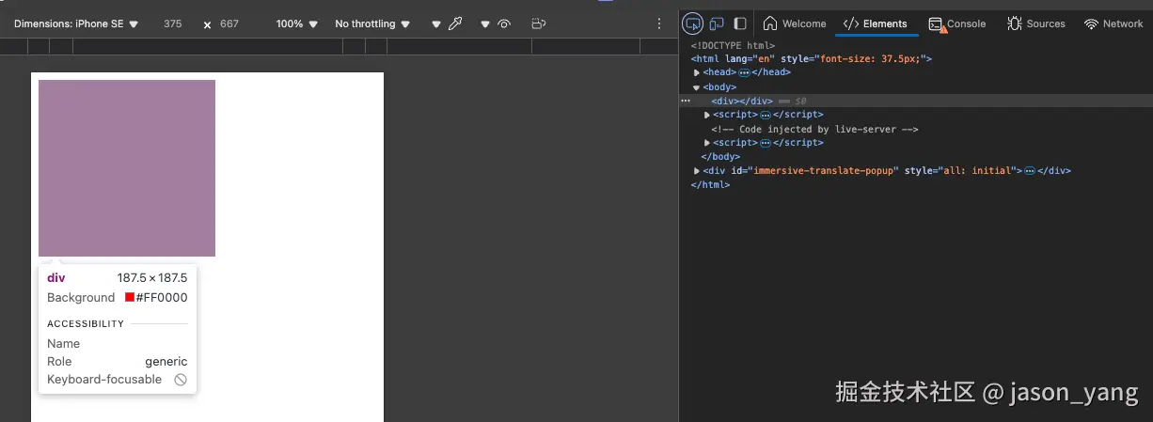Click the device posture icon in toolbar
The image size is (1153, 422).
coord(538,23)
